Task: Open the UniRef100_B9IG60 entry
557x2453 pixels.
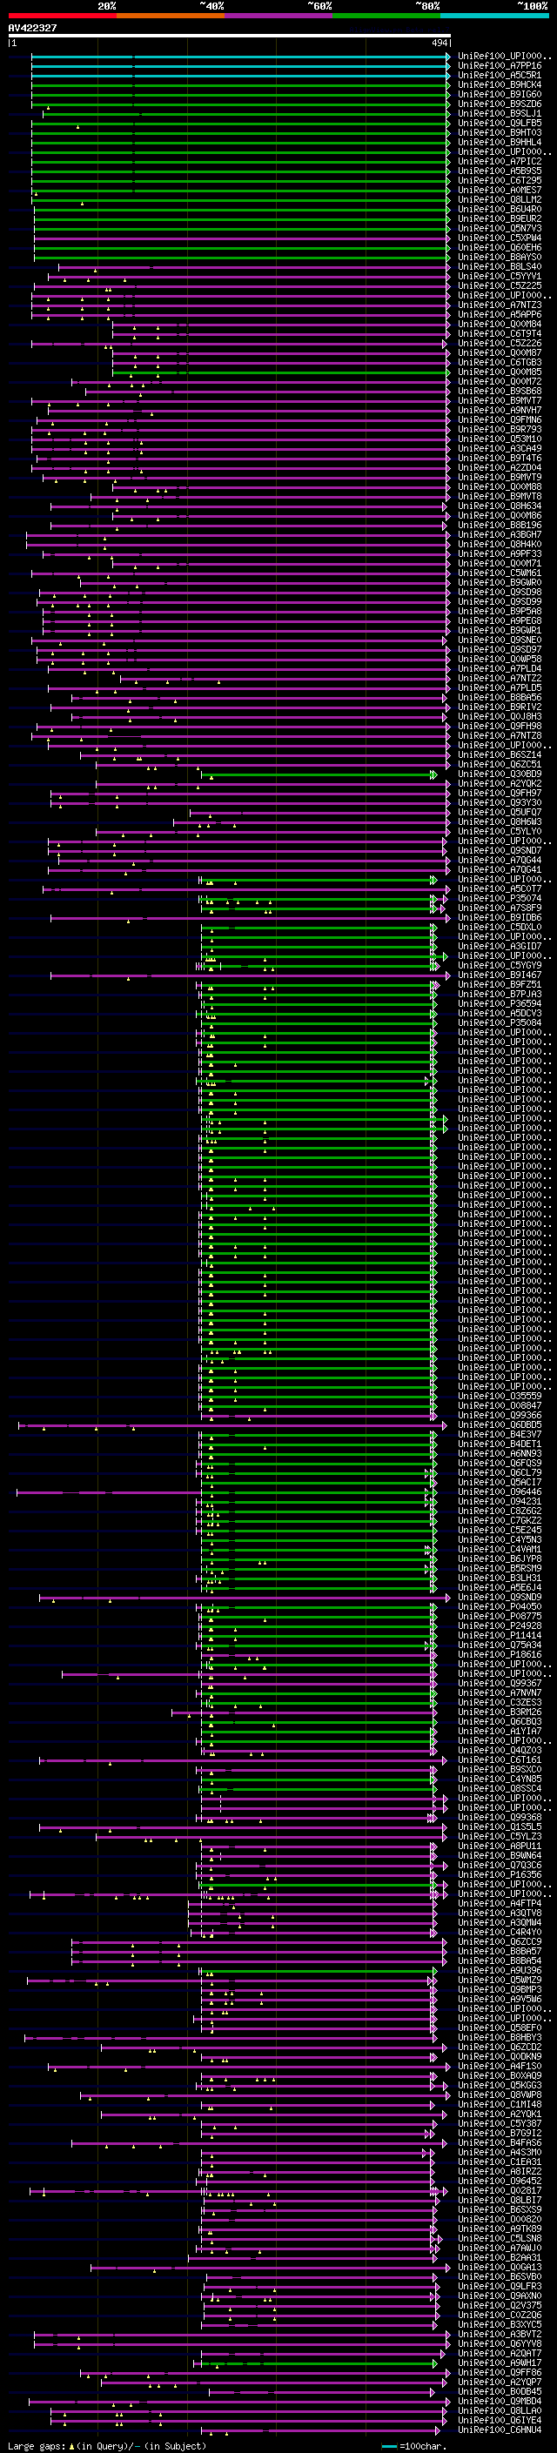Action: click(x=500, y=94)
